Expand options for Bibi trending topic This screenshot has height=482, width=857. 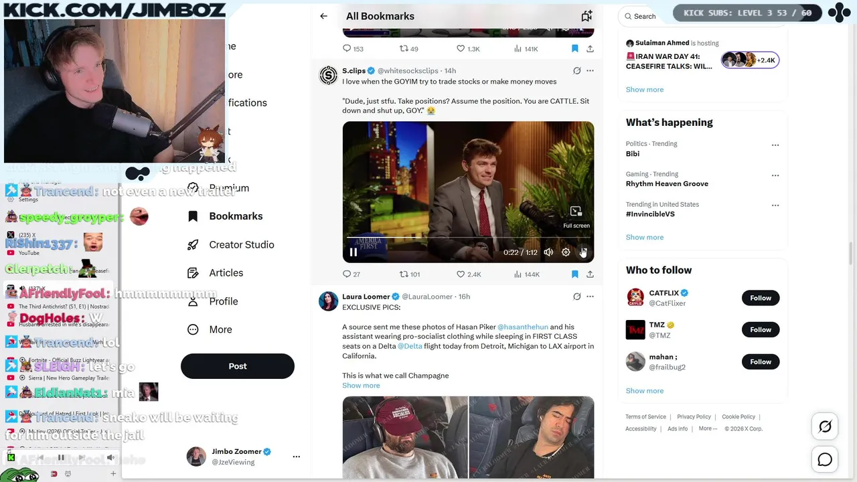pos(775,145)
